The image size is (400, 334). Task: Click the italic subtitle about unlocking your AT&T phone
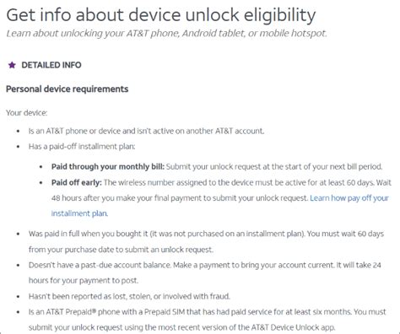[166, 34]
